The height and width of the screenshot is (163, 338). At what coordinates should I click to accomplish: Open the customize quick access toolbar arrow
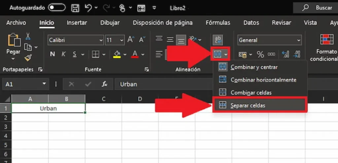[154, 8]
